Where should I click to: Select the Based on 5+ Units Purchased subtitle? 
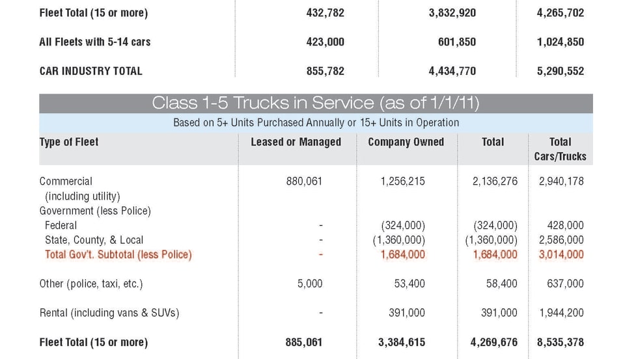316,122
